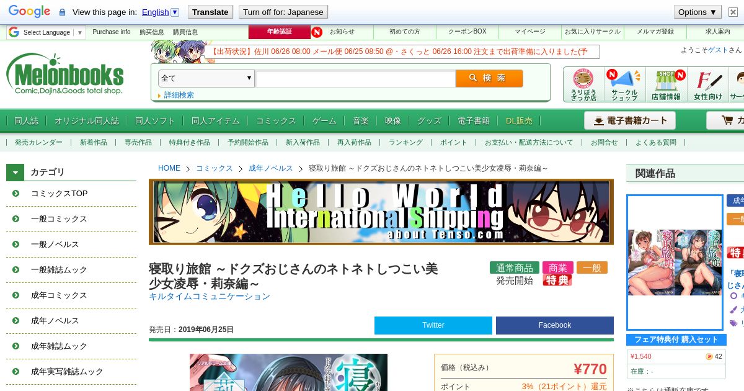The width and height of the screenshot is (744, 391).
Task: Select the グッズ nav tab
Action: (x=429, y=120)
